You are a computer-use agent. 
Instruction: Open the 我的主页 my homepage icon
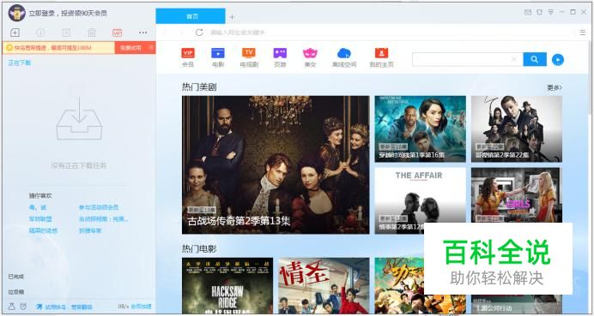(381, 57)
